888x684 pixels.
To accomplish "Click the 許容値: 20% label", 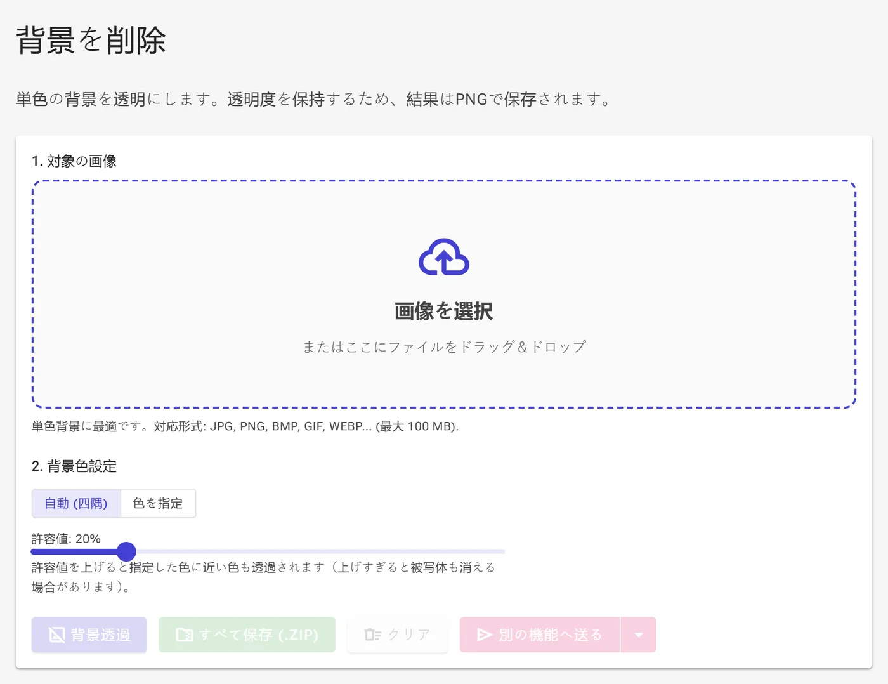I will pos(66,539).
